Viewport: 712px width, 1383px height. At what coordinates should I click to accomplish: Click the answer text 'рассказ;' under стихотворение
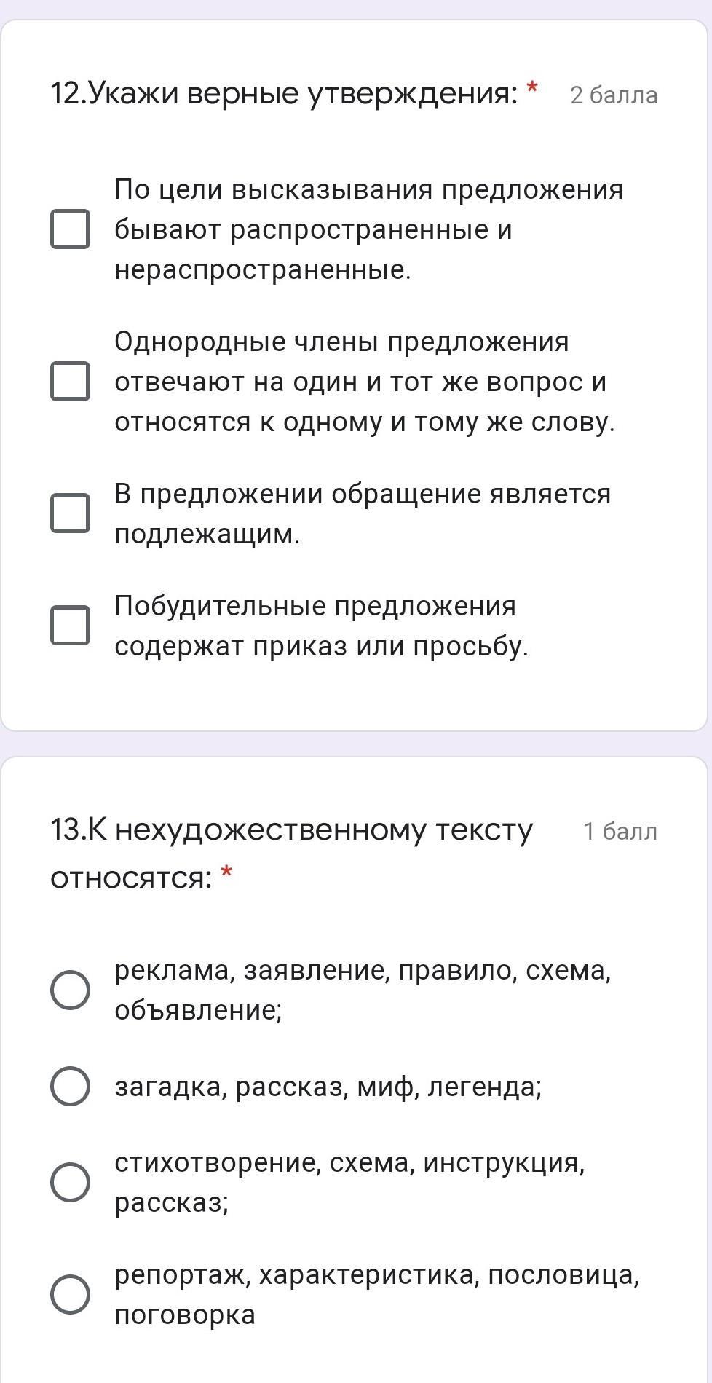click(x=171, y=1202)
